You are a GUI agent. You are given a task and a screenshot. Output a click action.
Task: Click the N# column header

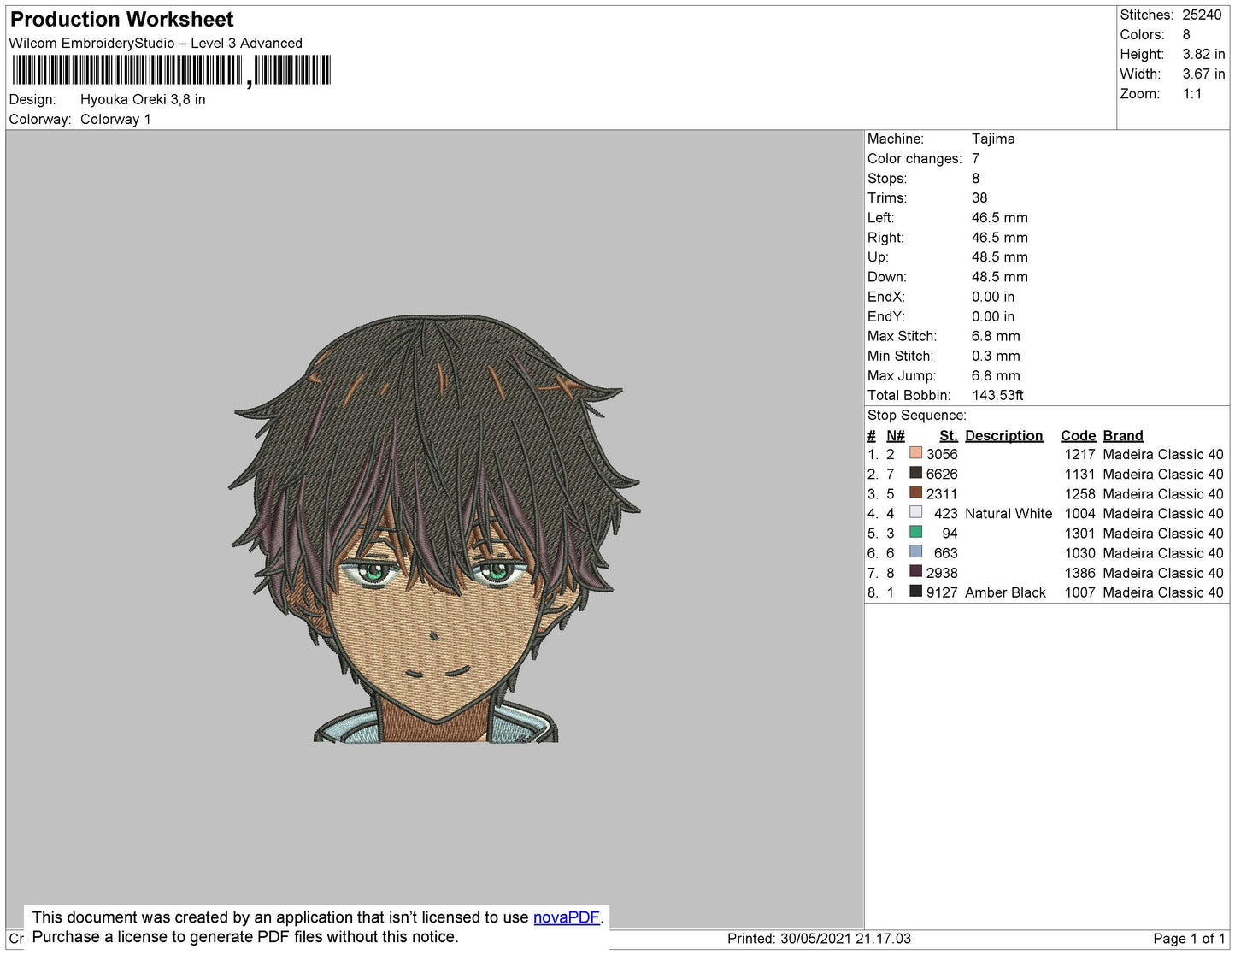pyautogui.click(x=895, y=435)
